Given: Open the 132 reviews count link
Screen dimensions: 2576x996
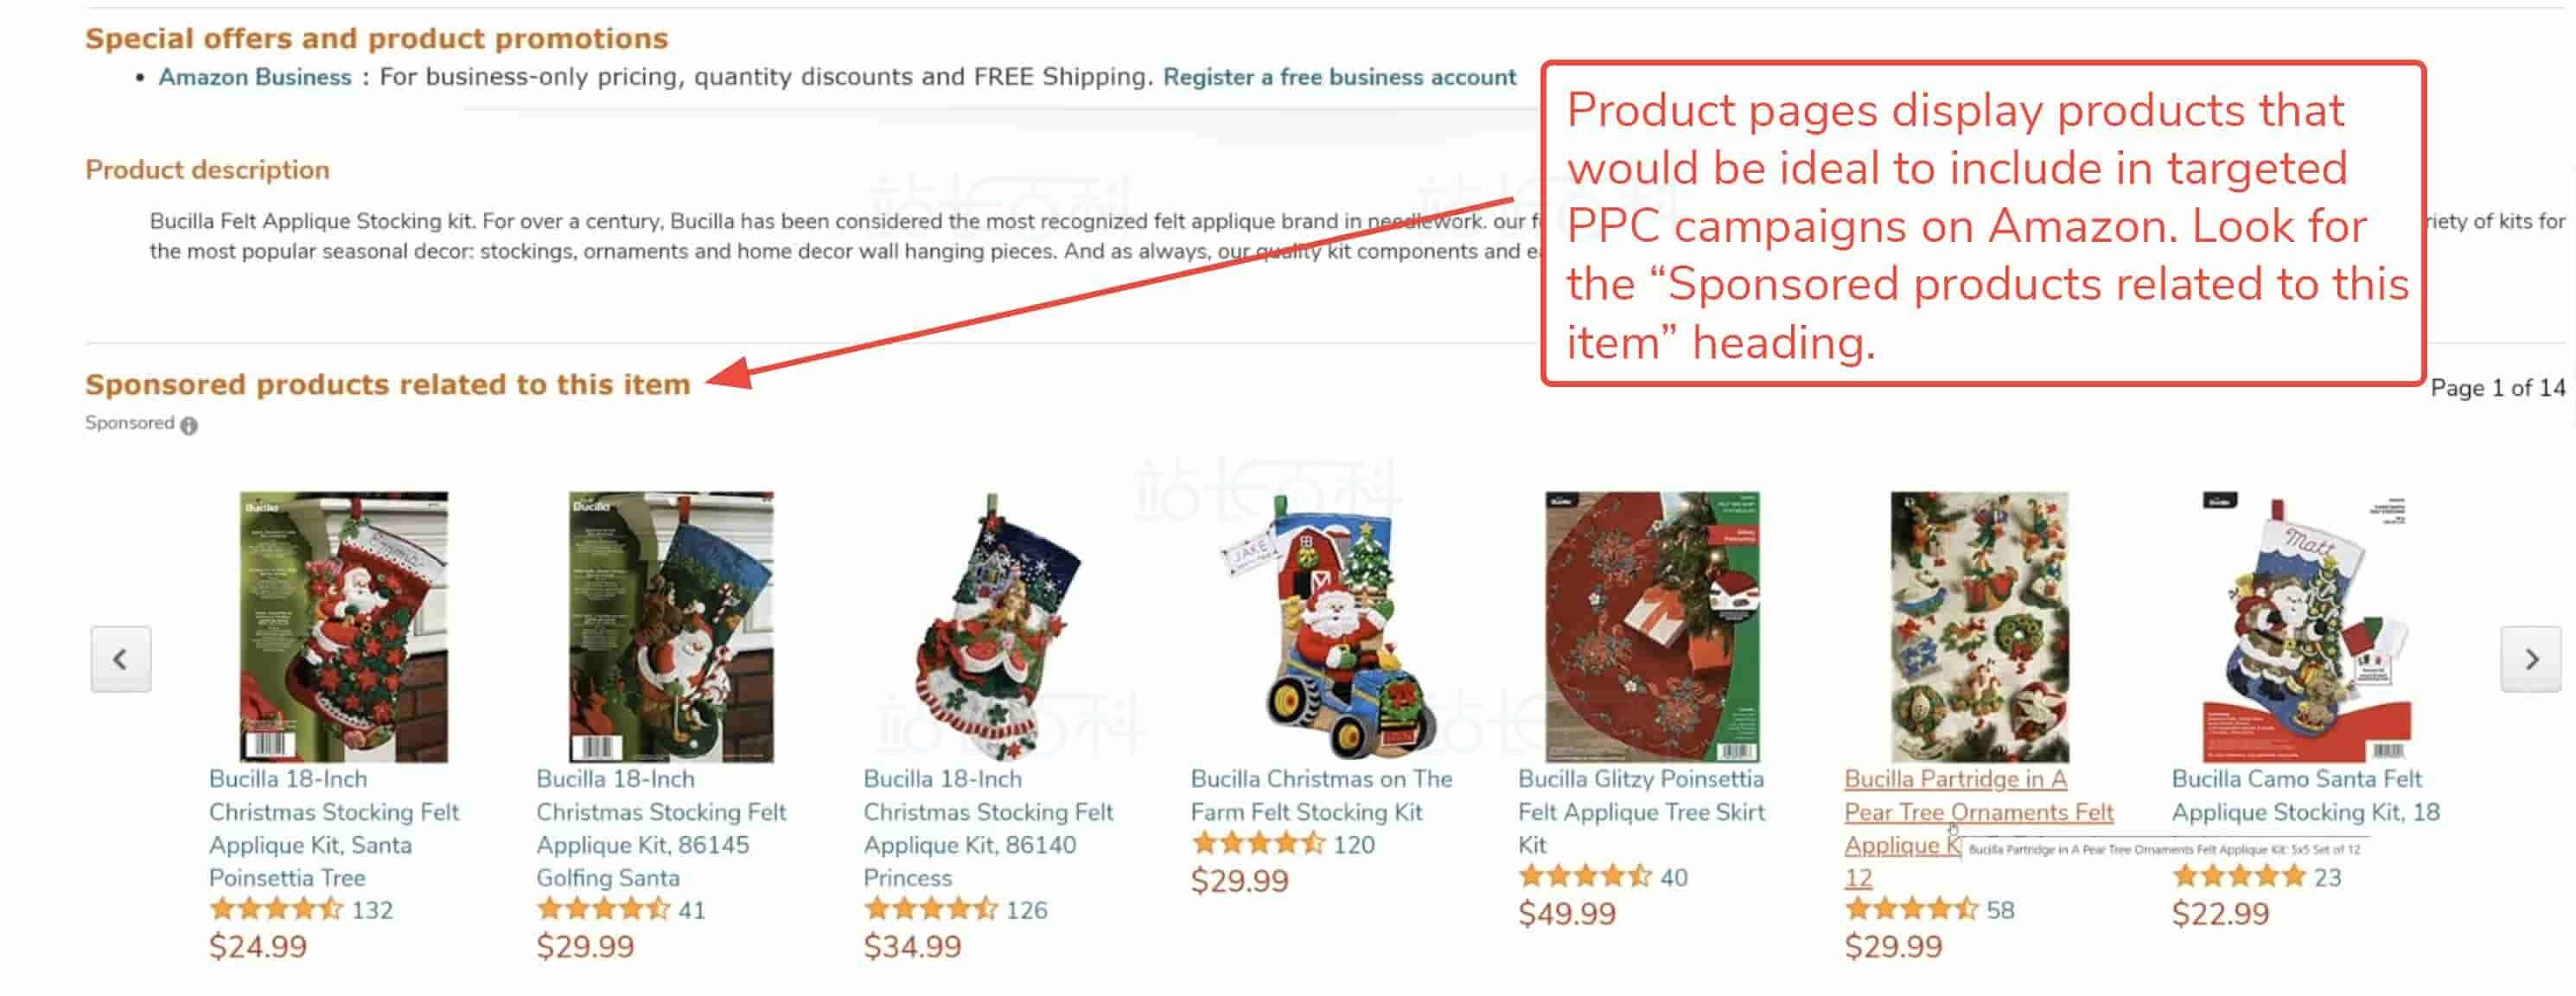Looking at the screenshot, I should 372,910.
